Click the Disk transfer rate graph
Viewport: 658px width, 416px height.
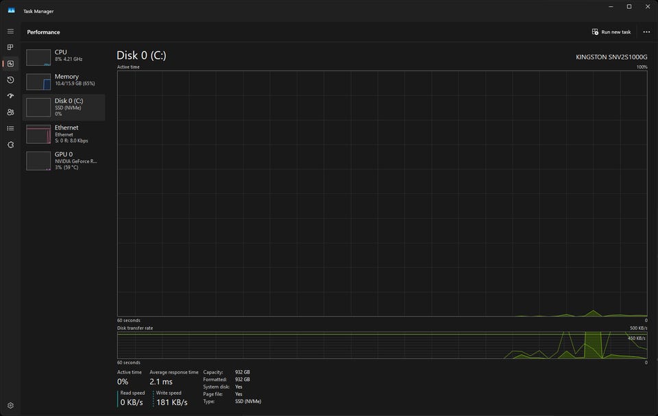382,345
